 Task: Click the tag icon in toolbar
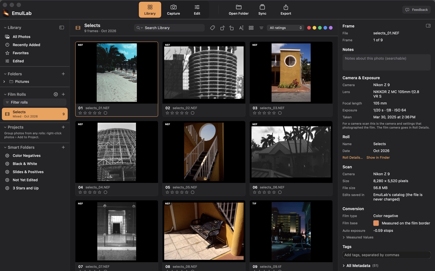[213, 28]
